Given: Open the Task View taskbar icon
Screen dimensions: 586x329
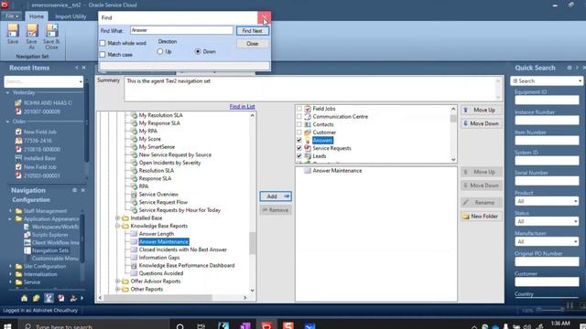Looking at the screenshot, I should 201,326.
